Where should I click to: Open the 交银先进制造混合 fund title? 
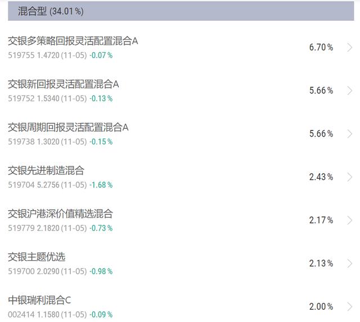pyautogui.click(x=46, y=171)
